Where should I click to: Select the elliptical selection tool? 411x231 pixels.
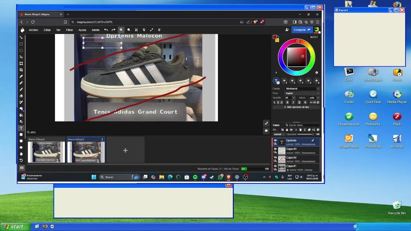[x=21, y=50]
